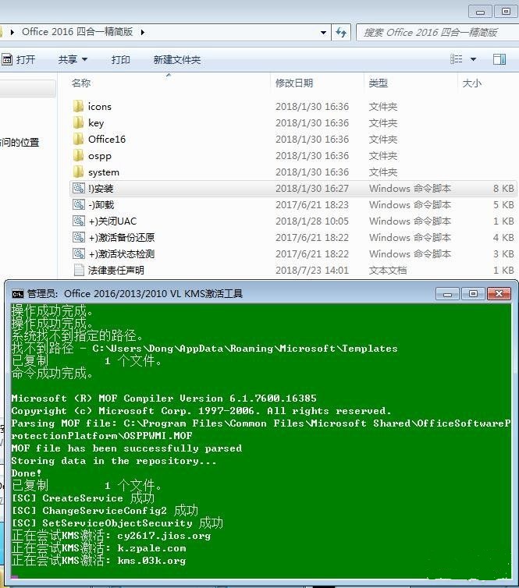The image size is (519, 588).
Task: Select the folder name Office16
Action: (107, 139)
